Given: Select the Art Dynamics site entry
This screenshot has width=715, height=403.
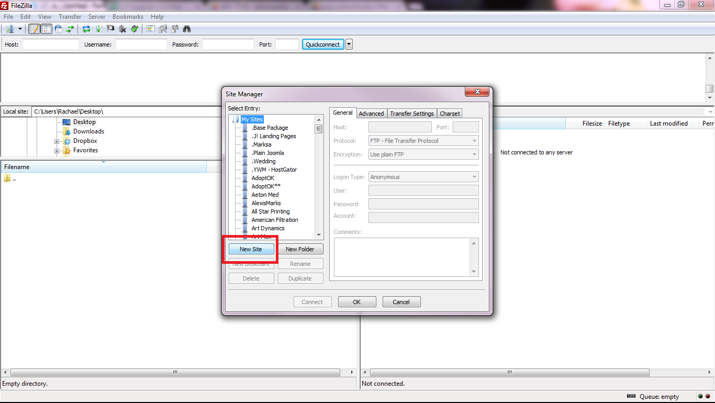Looking at the screenshot, I should [268, 228].
